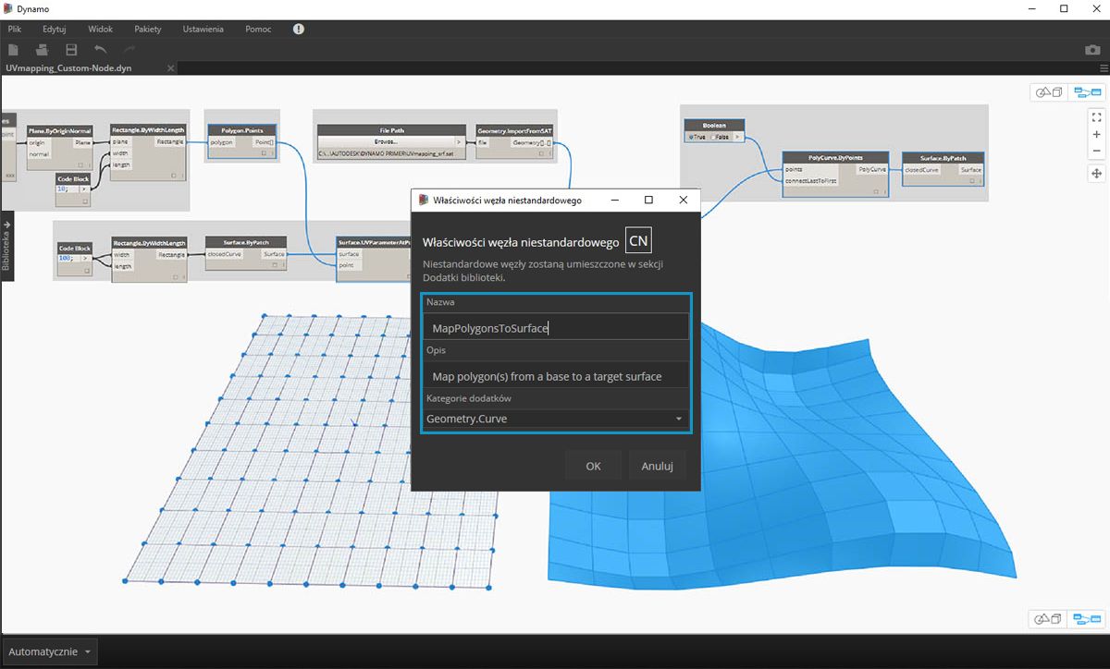This screenshot has height=669, width=1110.
Task: Click the Zoom to fit icon
Action: [1096, 117]
